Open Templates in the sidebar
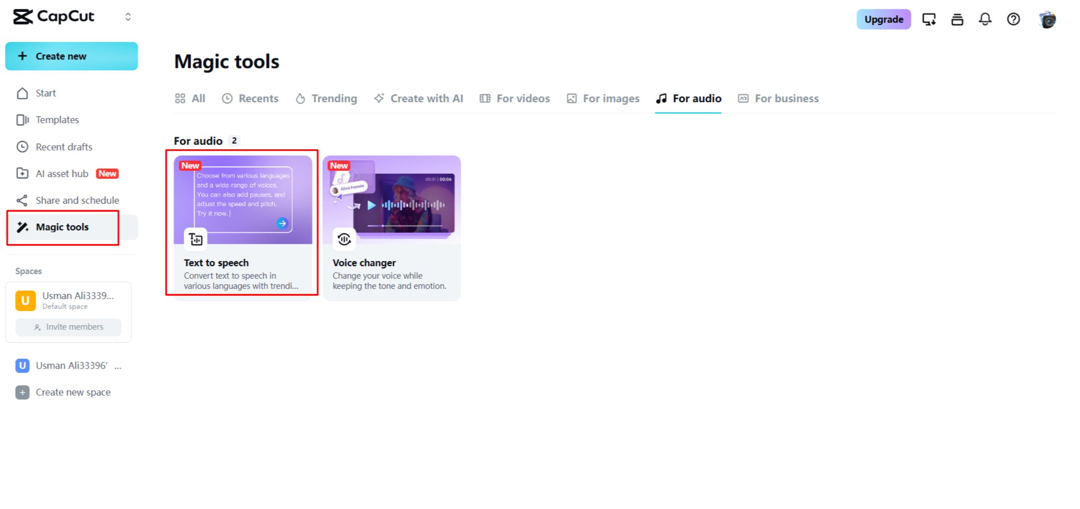The image size is (1080, 509). click(57, 120)
